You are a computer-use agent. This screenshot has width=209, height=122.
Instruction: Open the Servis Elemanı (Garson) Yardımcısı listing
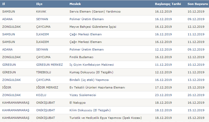click(95, 12)
